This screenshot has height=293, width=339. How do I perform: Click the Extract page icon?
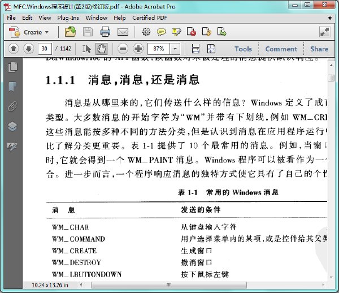222,32
